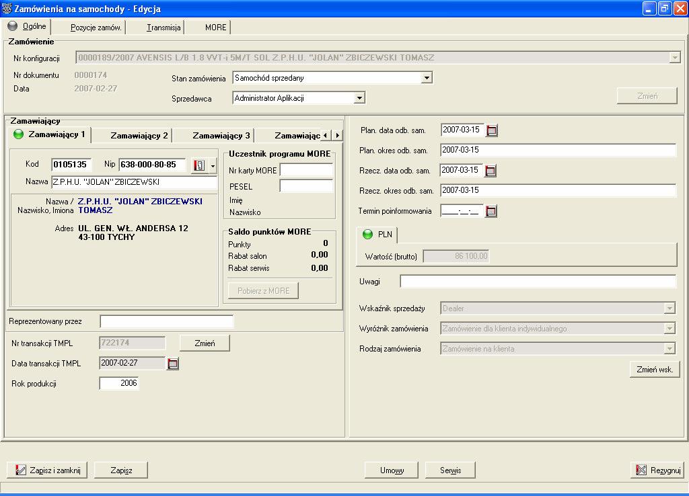The width and height of the screenshot is (689, 496).
Task: Click Rezygnuj to cancel
Action: tap(658, 470)
